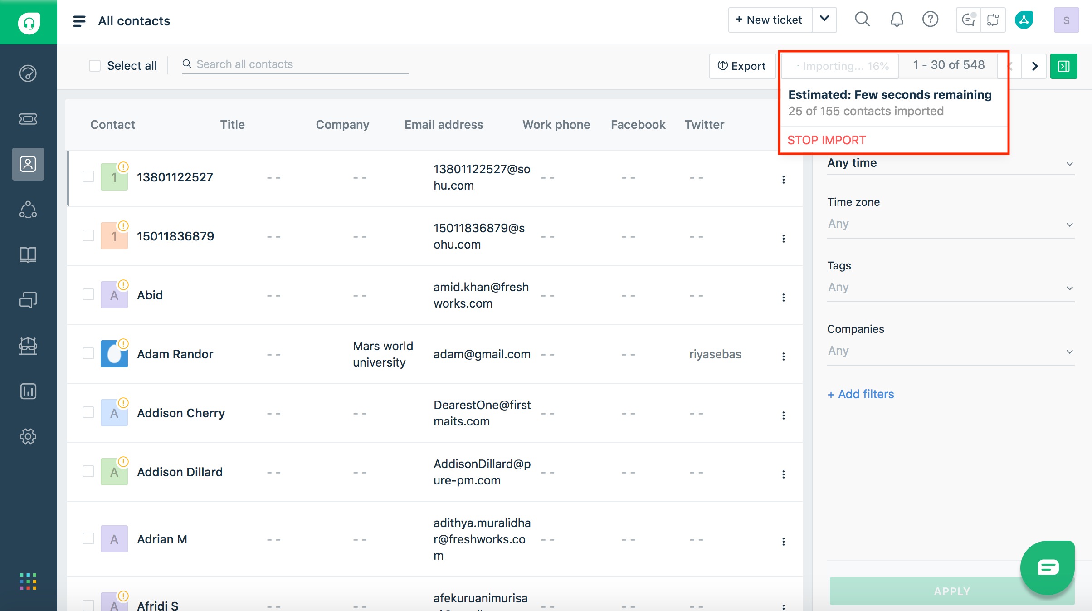Expand the Tags filter dropdown
Image resolution: width=1092 pixels, height=611 pixels.
pos(950,288)
